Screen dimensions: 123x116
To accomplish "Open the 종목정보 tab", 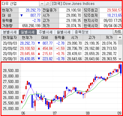I will [82, 32].
